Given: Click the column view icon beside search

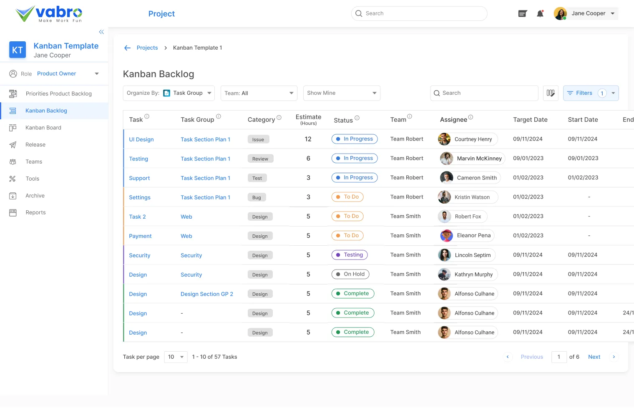Looking at the screenshot, I should click(x=551, y=93).
